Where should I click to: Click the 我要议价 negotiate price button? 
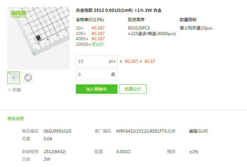(x=133, y=89)
